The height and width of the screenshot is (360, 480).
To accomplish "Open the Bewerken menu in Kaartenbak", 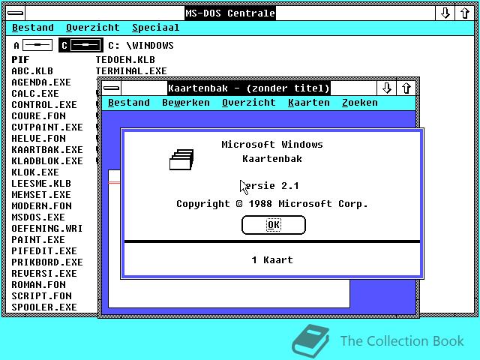I will (x=186, y=103).
